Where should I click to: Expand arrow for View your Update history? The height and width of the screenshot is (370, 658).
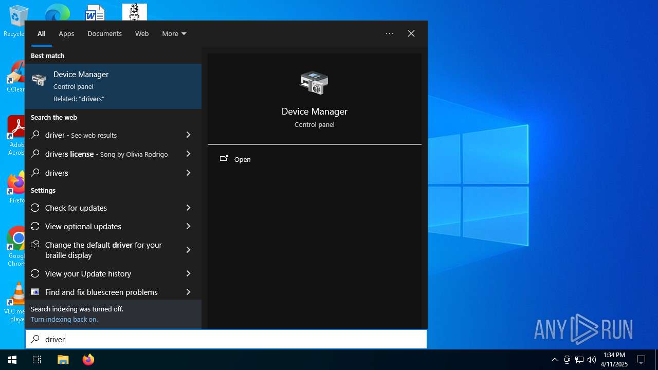click(188, 273)
